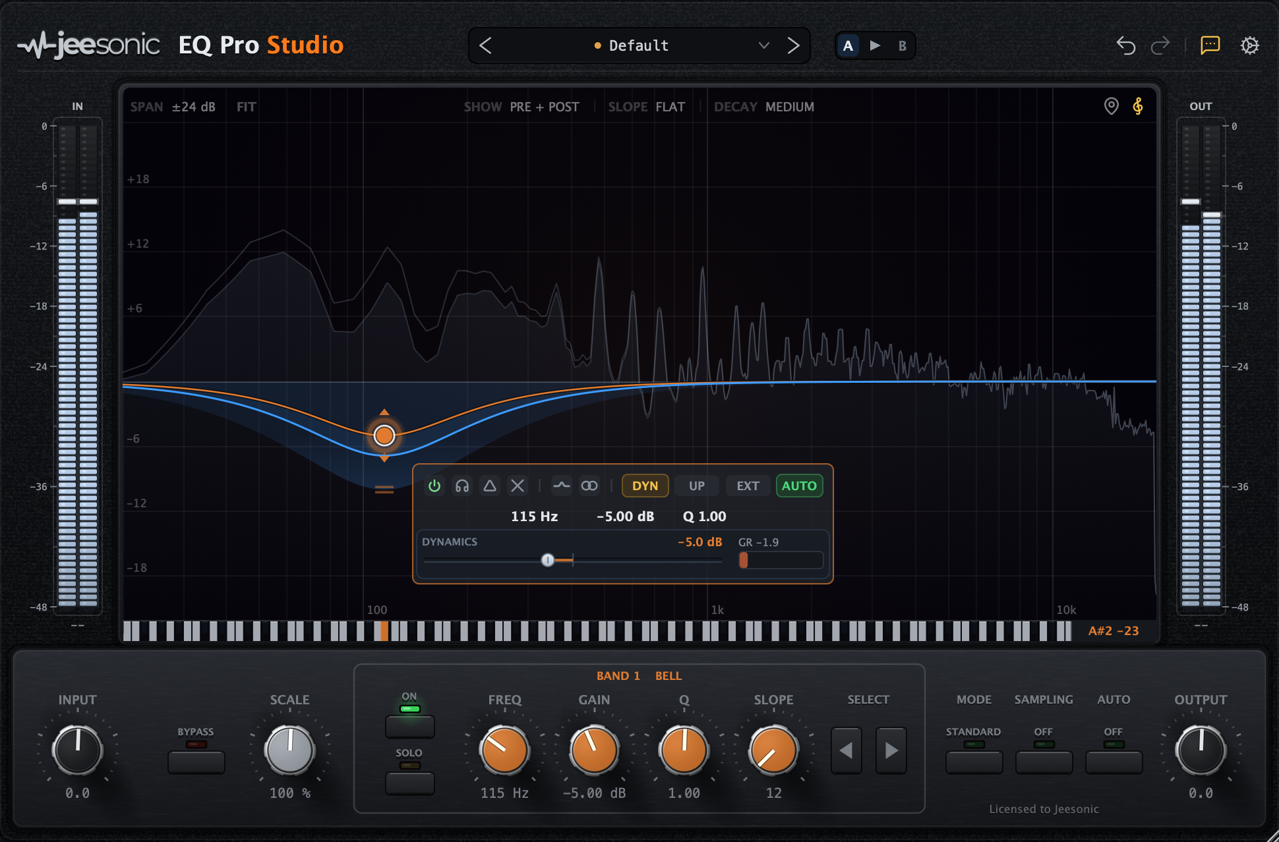The height and width of the screenshot is (842, 1279).
Task: Click up arrow above band node
Action: click(x=384, y=412)
